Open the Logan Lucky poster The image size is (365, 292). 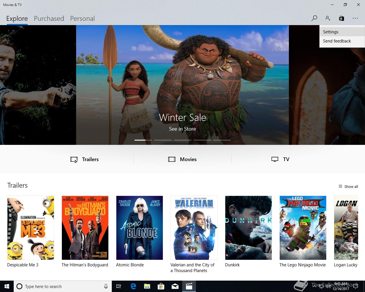click(x=346, y=228)
